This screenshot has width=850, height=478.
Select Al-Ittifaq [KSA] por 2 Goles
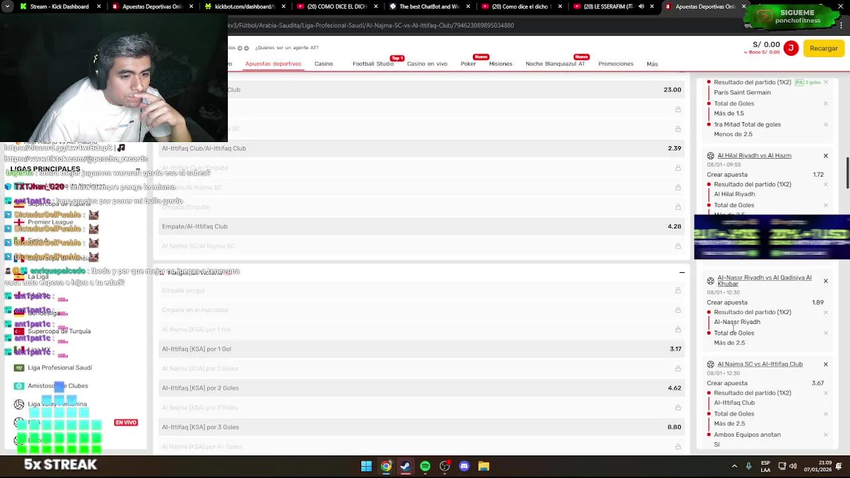point(421,388)
